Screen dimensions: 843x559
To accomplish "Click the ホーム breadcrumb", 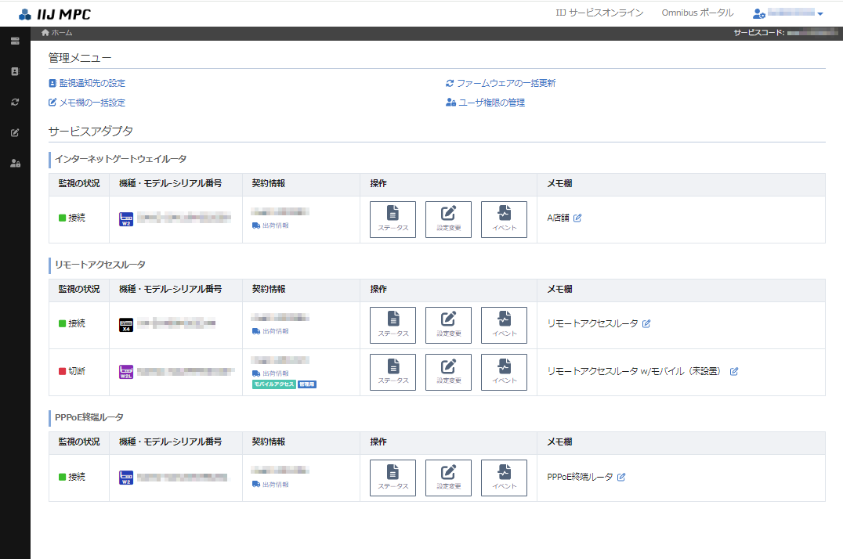I will (x=61, y=33).
